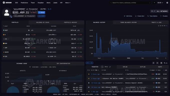Switch to the Swaps tab

[160, 67]
